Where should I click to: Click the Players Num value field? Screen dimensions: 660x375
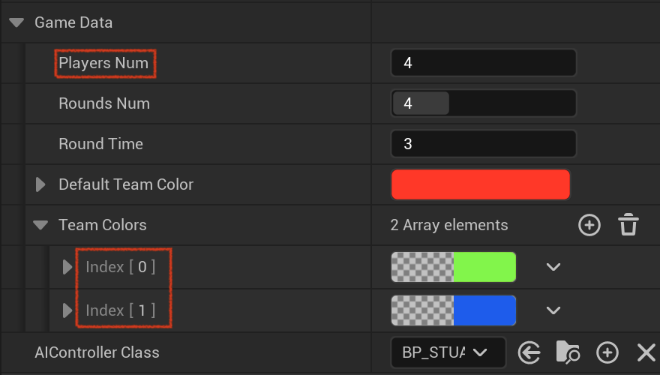[483, 63]
